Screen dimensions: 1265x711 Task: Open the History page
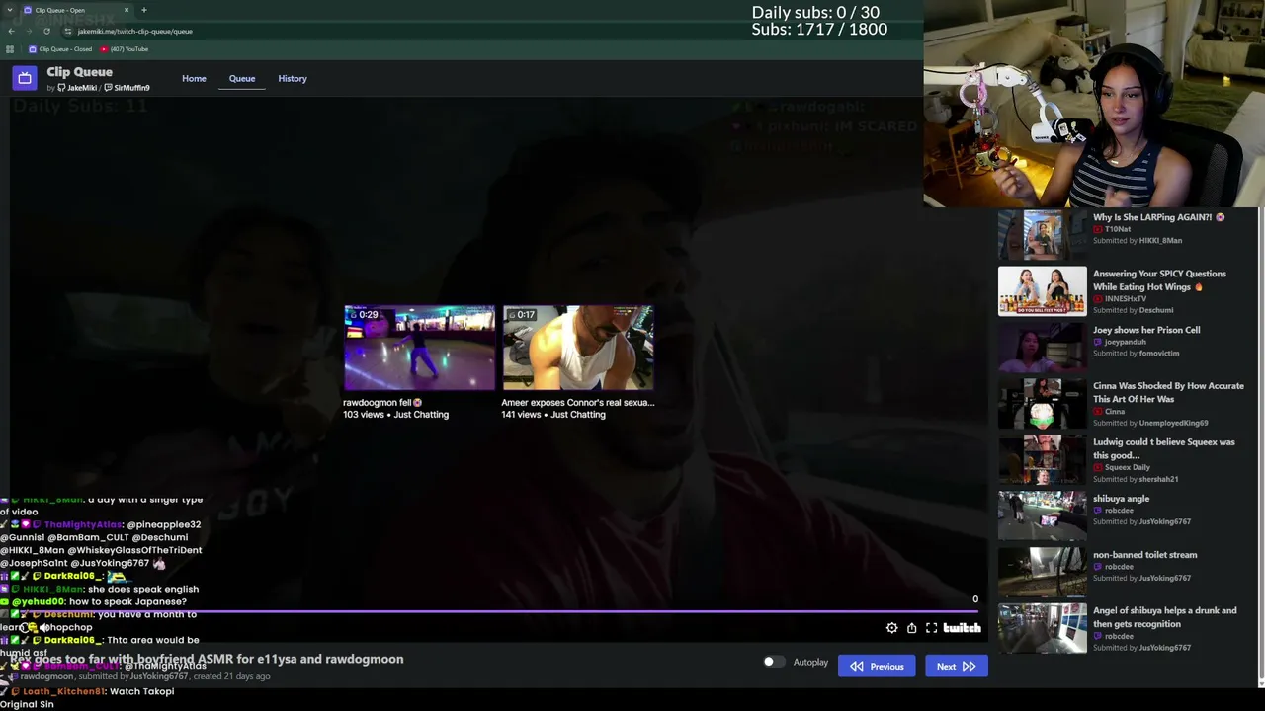tap(293, 79)
